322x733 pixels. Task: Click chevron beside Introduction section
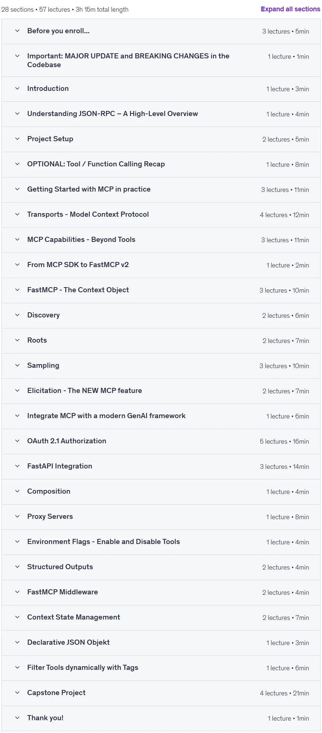click(x=17, y=89)
